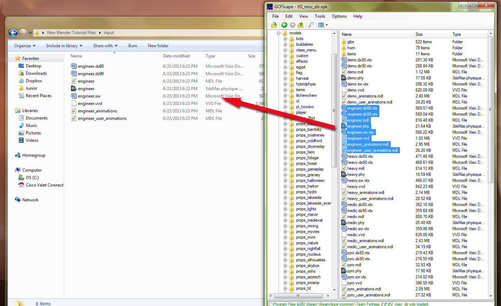Click the Downloads folder icon in Favorites
Viewport: 501px width, 306px height.
click(21, 73)
